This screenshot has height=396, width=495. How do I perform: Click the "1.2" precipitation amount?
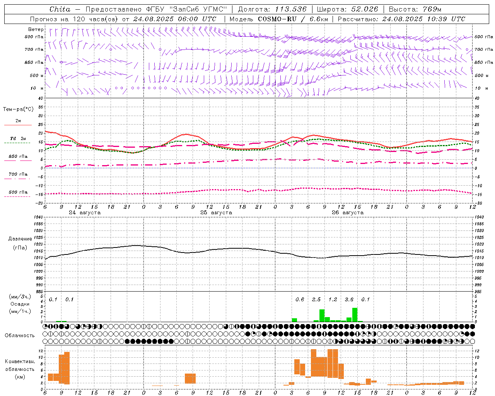click(x=333, y=299)
